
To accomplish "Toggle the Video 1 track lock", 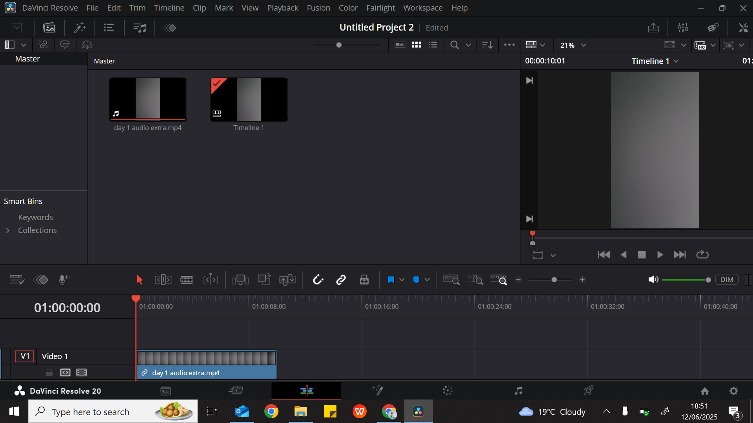I will coord(49,372).
